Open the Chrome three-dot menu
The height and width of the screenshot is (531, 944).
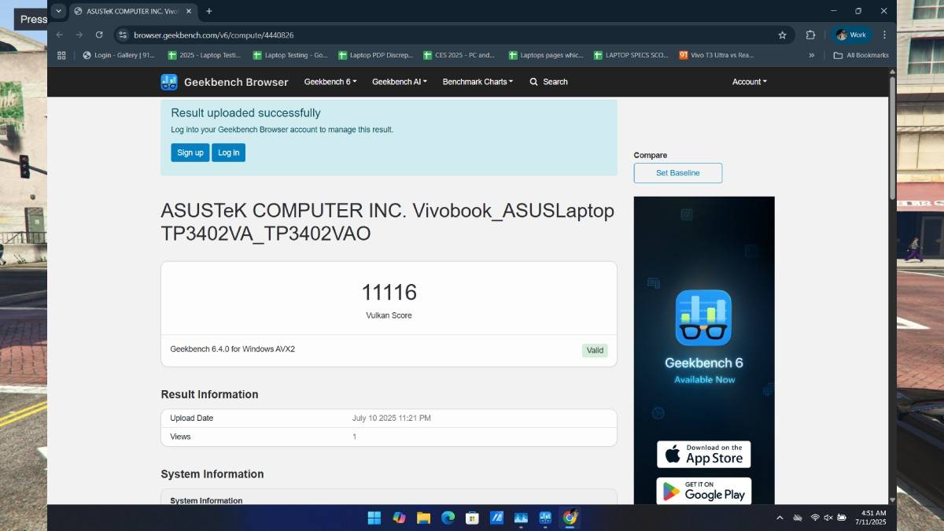[x=884, y=35]
